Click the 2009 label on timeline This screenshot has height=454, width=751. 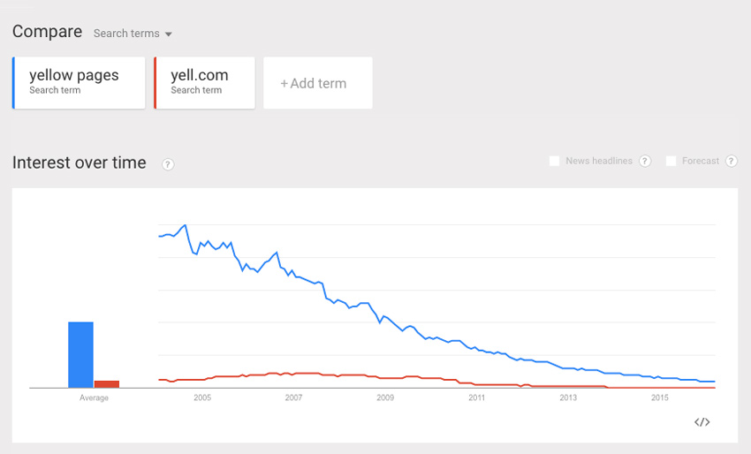[x=385, y=398]
